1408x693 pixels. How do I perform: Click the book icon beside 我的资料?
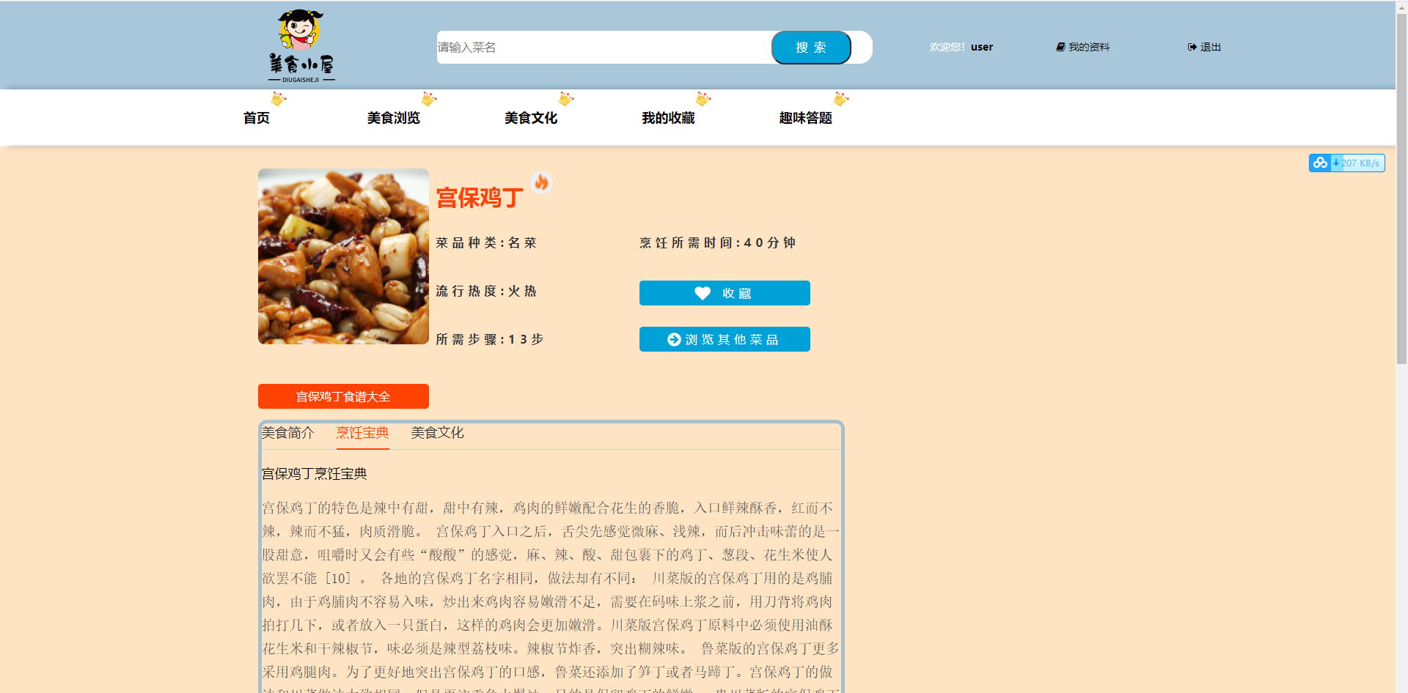coord(1060,46)
